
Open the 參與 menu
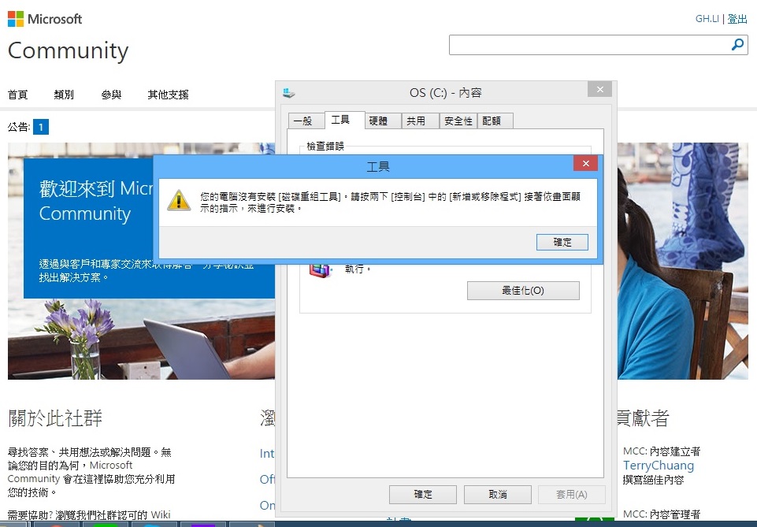(111, 95)
